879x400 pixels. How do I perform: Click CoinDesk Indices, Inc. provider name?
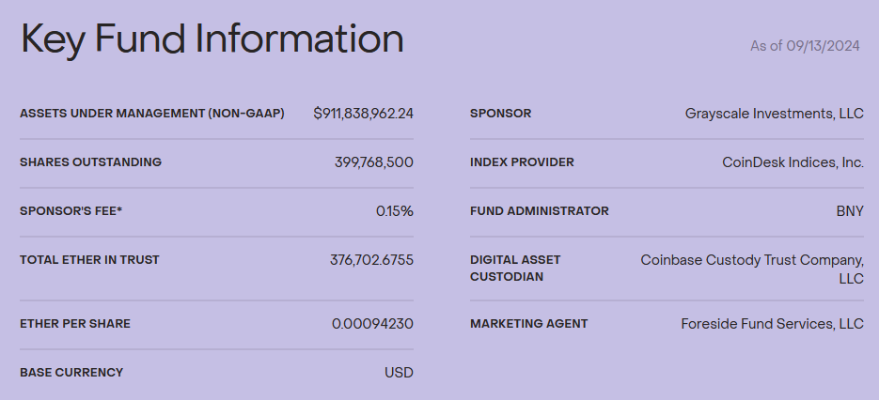coord(793,162)
